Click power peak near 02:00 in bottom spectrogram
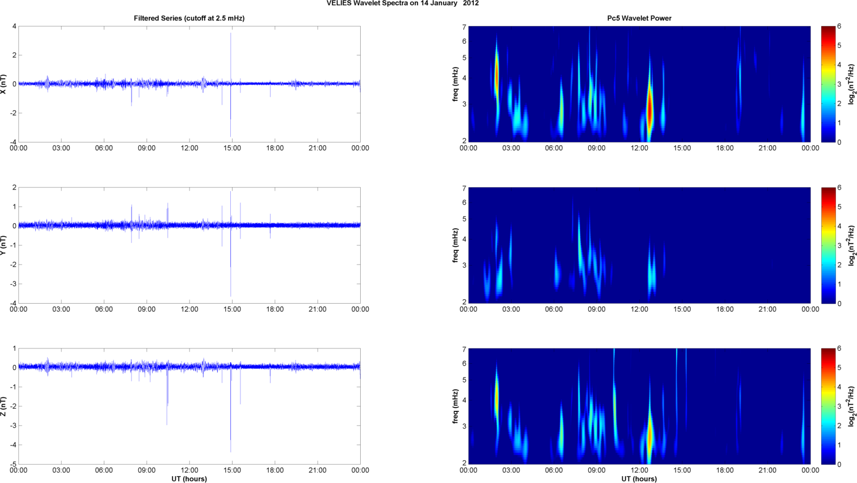857x483 pixels. (x=497, y=397)
